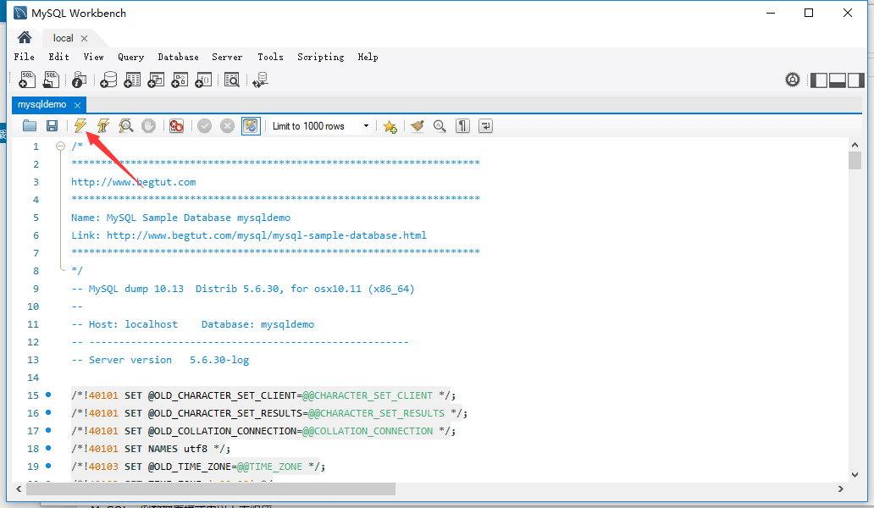874x508 pixels.
Task: Click the statement marker dot on line 15
Action: coord(48,395)
